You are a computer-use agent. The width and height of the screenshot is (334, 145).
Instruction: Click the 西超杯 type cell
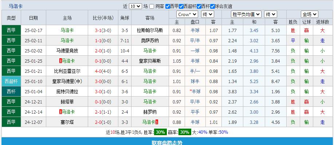click(11, 81)
